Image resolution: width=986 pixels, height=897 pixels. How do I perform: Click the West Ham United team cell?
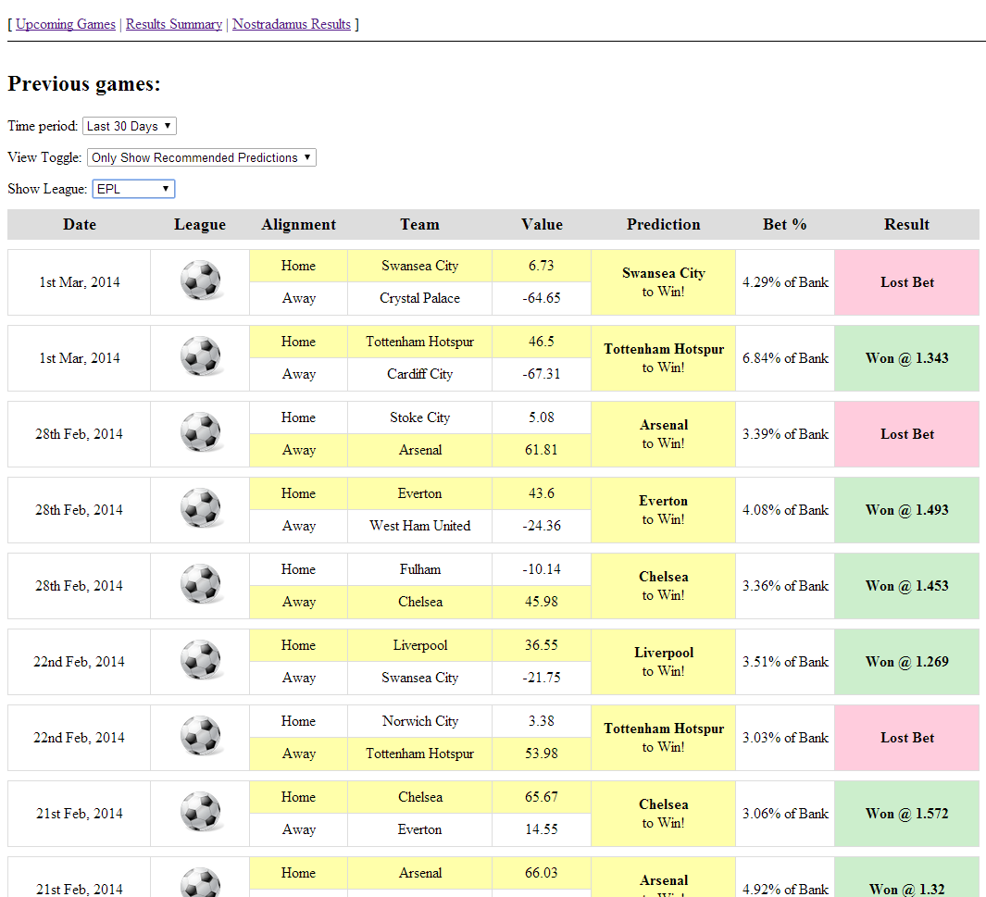[x=420, y=526]
